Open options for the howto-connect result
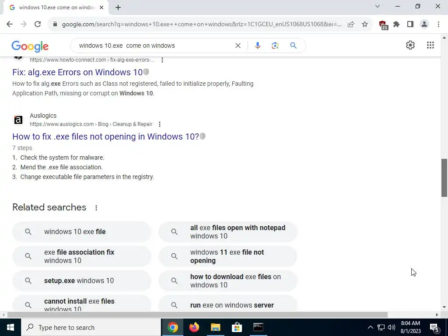Viewport: 448px width, 336px height. [162, 59]
